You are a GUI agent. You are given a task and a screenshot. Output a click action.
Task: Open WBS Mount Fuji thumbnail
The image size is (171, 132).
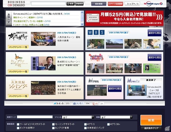point(115,44)
